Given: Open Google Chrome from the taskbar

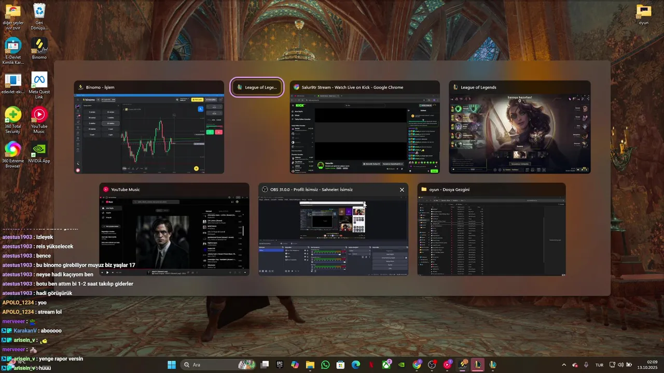Looking at the screenshot, I should [417, 365].
